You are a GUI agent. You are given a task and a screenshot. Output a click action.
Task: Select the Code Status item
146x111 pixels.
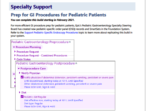pyautogui.click(x=23, y=59)
